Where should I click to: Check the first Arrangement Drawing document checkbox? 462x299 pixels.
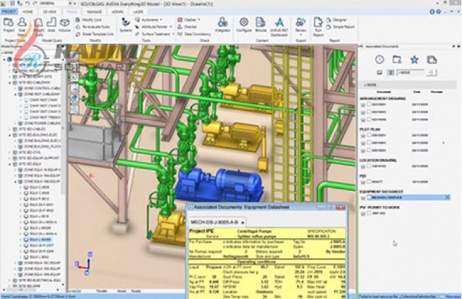coord(369,104)
